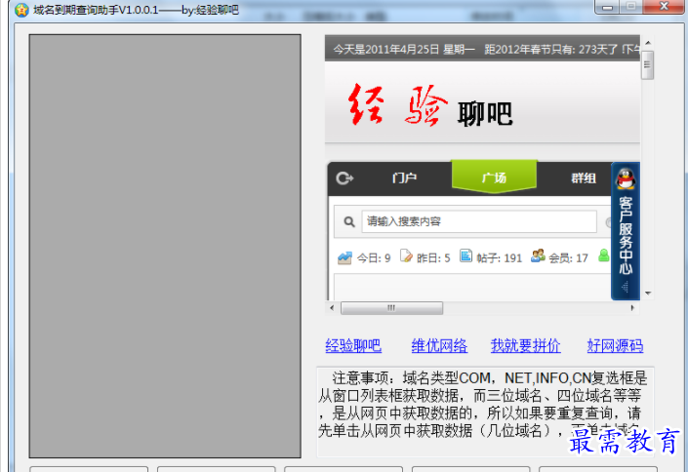Click the green online user icon
Viewport: 688px width, 472px height.
click(x=604, y=256)
